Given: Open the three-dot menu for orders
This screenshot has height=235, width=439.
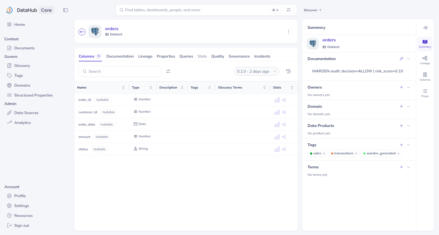Looking at the screenshot, I should (x=288, y=32).
